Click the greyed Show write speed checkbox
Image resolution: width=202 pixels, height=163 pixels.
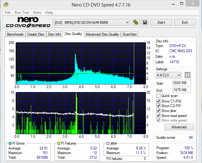coord(158,120)
